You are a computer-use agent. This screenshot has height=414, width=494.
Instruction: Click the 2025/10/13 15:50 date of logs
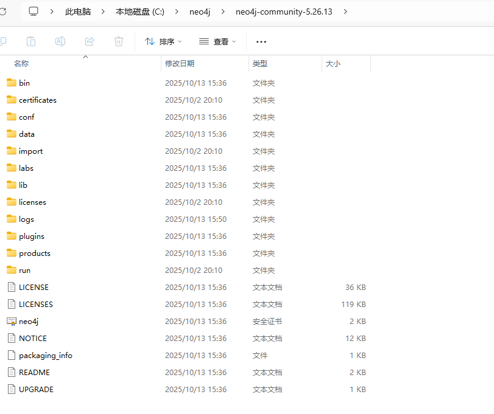coord(196,219)
